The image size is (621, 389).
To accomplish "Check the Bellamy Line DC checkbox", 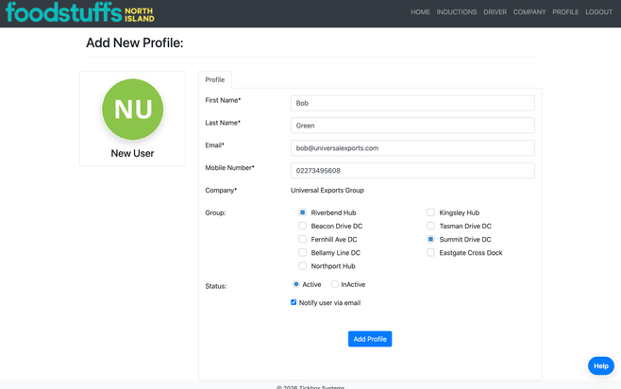I will [x=303, y=253].
